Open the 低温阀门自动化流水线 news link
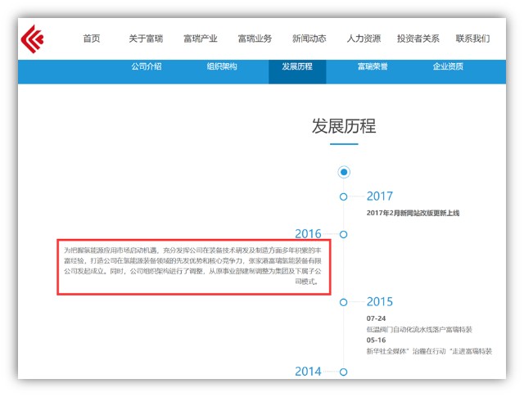Image resolution: width=524 pixels, height=397 pixels. pyautogui.click(x=419, y=330)
